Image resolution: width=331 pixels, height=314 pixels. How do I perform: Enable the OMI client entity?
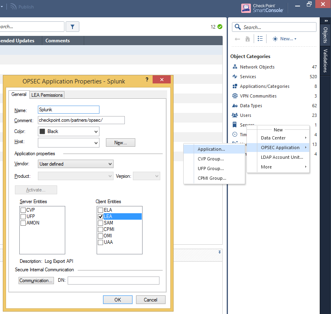coord(101,236)
